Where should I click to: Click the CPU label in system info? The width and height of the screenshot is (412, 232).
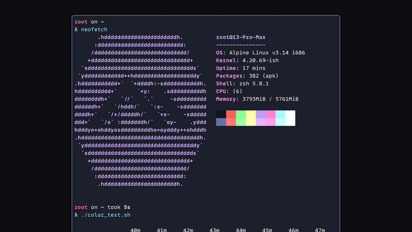[221, 91]
